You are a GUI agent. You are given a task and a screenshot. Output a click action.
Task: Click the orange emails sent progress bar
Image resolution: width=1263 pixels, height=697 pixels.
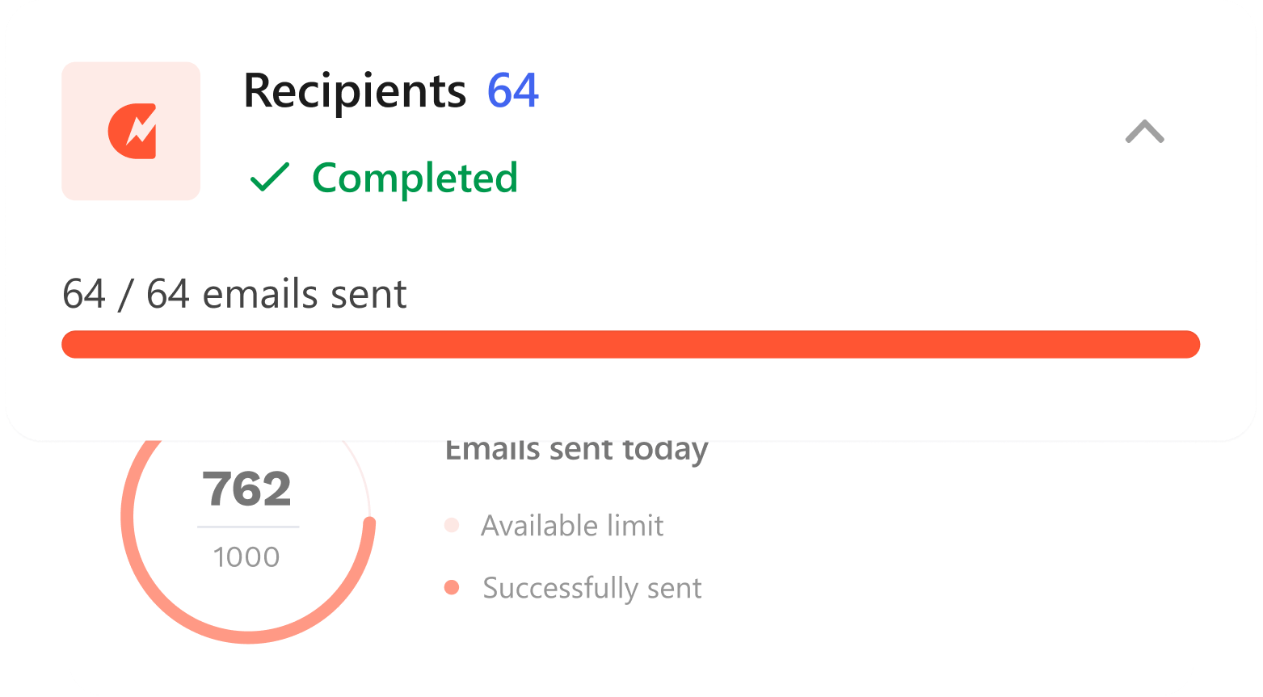(x=630, y=344)
